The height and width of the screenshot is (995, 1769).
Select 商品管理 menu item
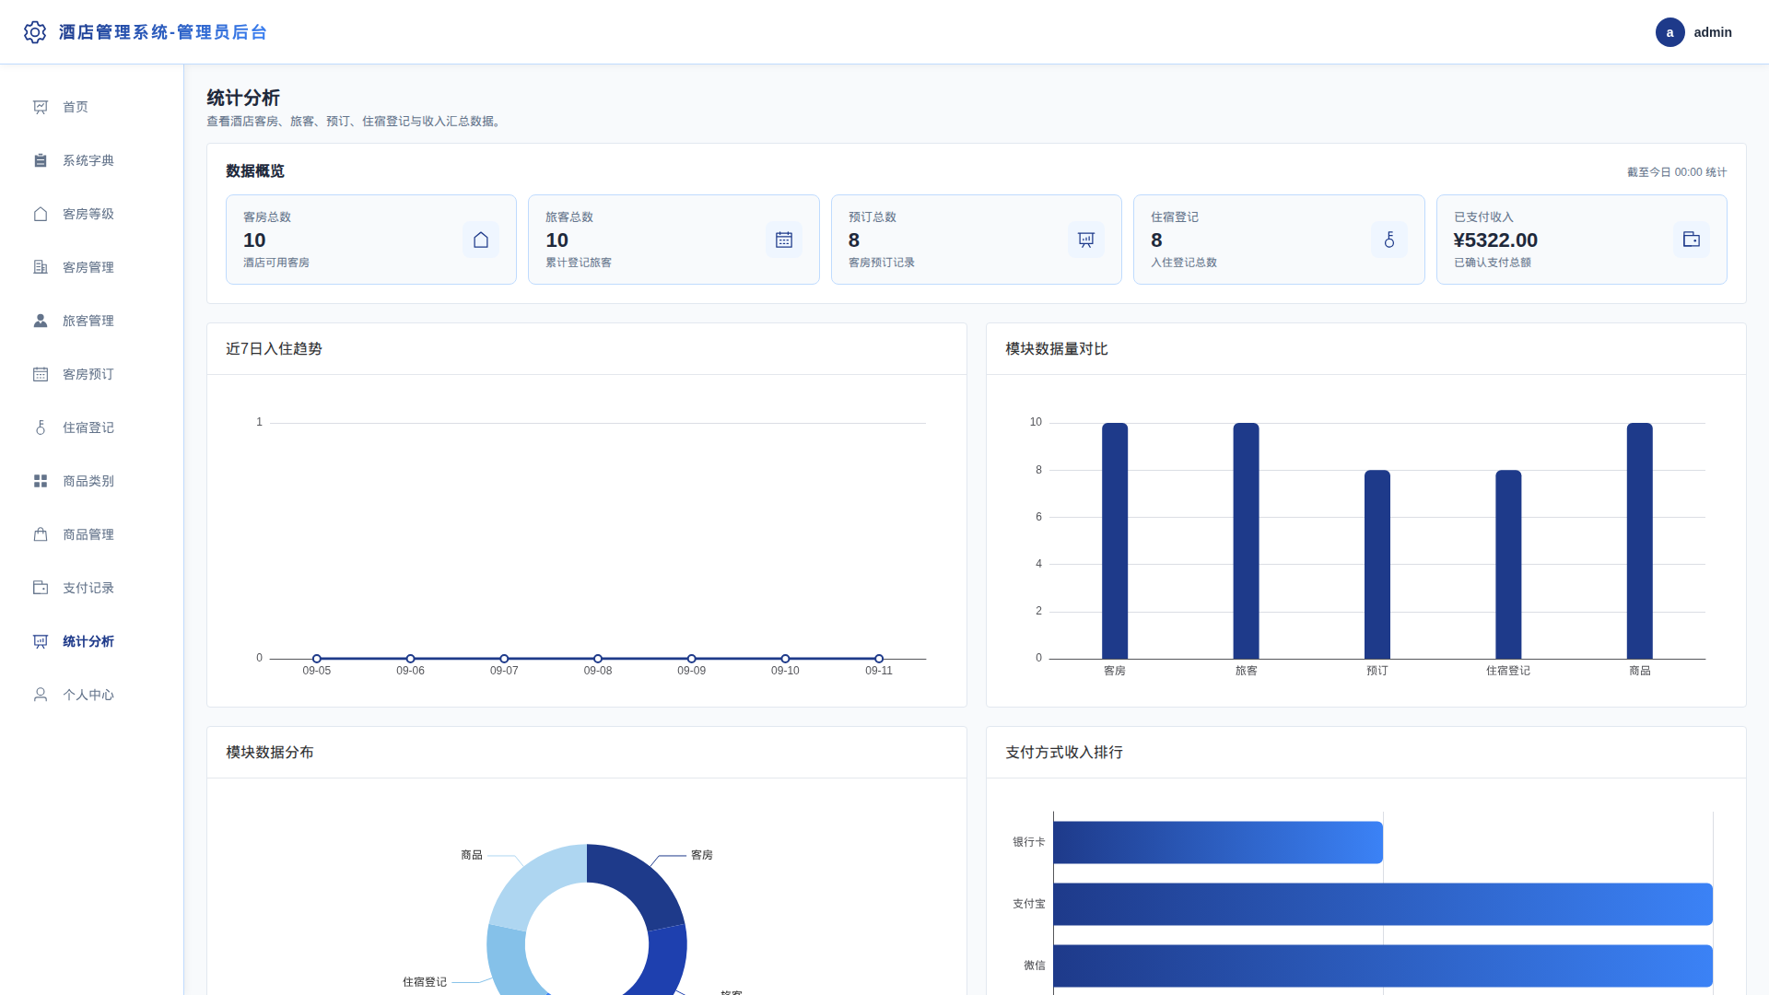click(x=92, y=534)
